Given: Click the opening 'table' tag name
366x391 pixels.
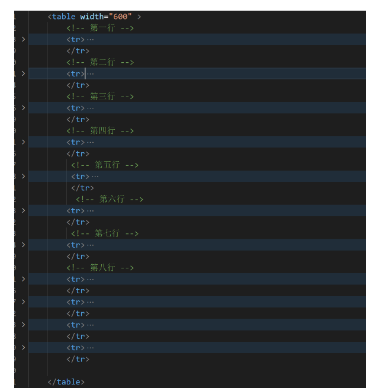Looking at the screenshot, I should tap(63, 17).
